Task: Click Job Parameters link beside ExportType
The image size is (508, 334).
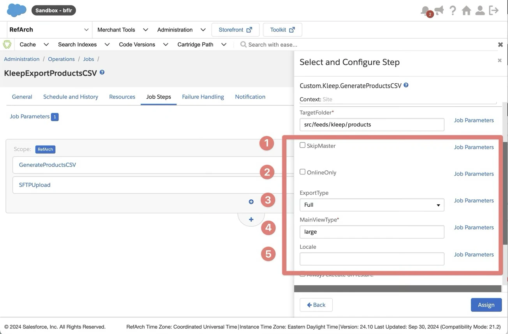Action: point(474,200)
